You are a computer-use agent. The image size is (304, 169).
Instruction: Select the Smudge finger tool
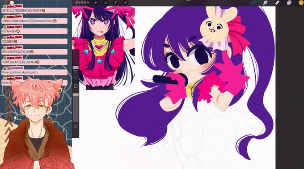pos(265,3)
